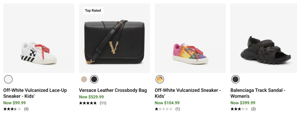Click the Now $399.99 Balenciaga price
This screenshot has width=297, height=118.
[x=243, y=103]
